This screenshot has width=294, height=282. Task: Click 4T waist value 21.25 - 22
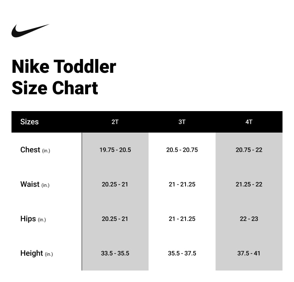(249, 184)
